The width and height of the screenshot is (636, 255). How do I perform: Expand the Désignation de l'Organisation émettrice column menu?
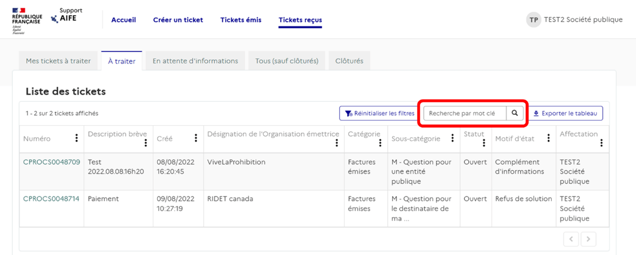pyautogui.click(x=336, y=143)
